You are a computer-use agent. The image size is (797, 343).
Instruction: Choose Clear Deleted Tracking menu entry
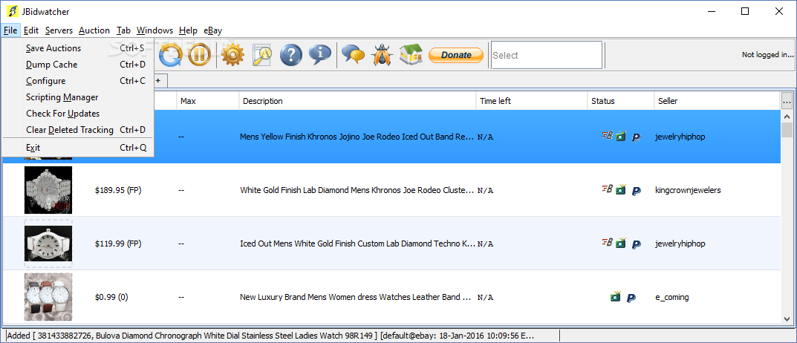click(77, 130)
